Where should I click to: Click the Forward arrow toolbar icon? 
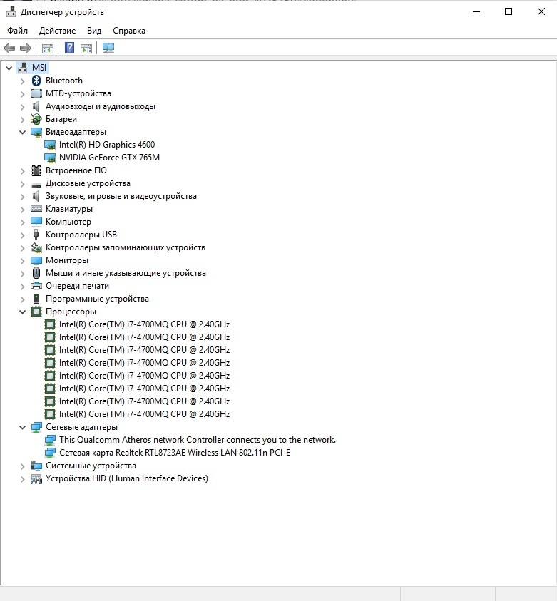[26, 48]
